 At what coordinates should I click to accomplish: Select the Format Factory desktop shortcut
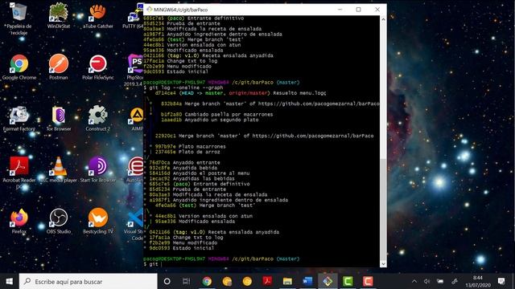19,119
